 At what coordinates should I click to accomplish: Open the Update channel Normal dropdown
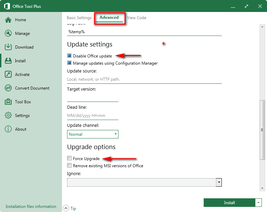(93, 134)
